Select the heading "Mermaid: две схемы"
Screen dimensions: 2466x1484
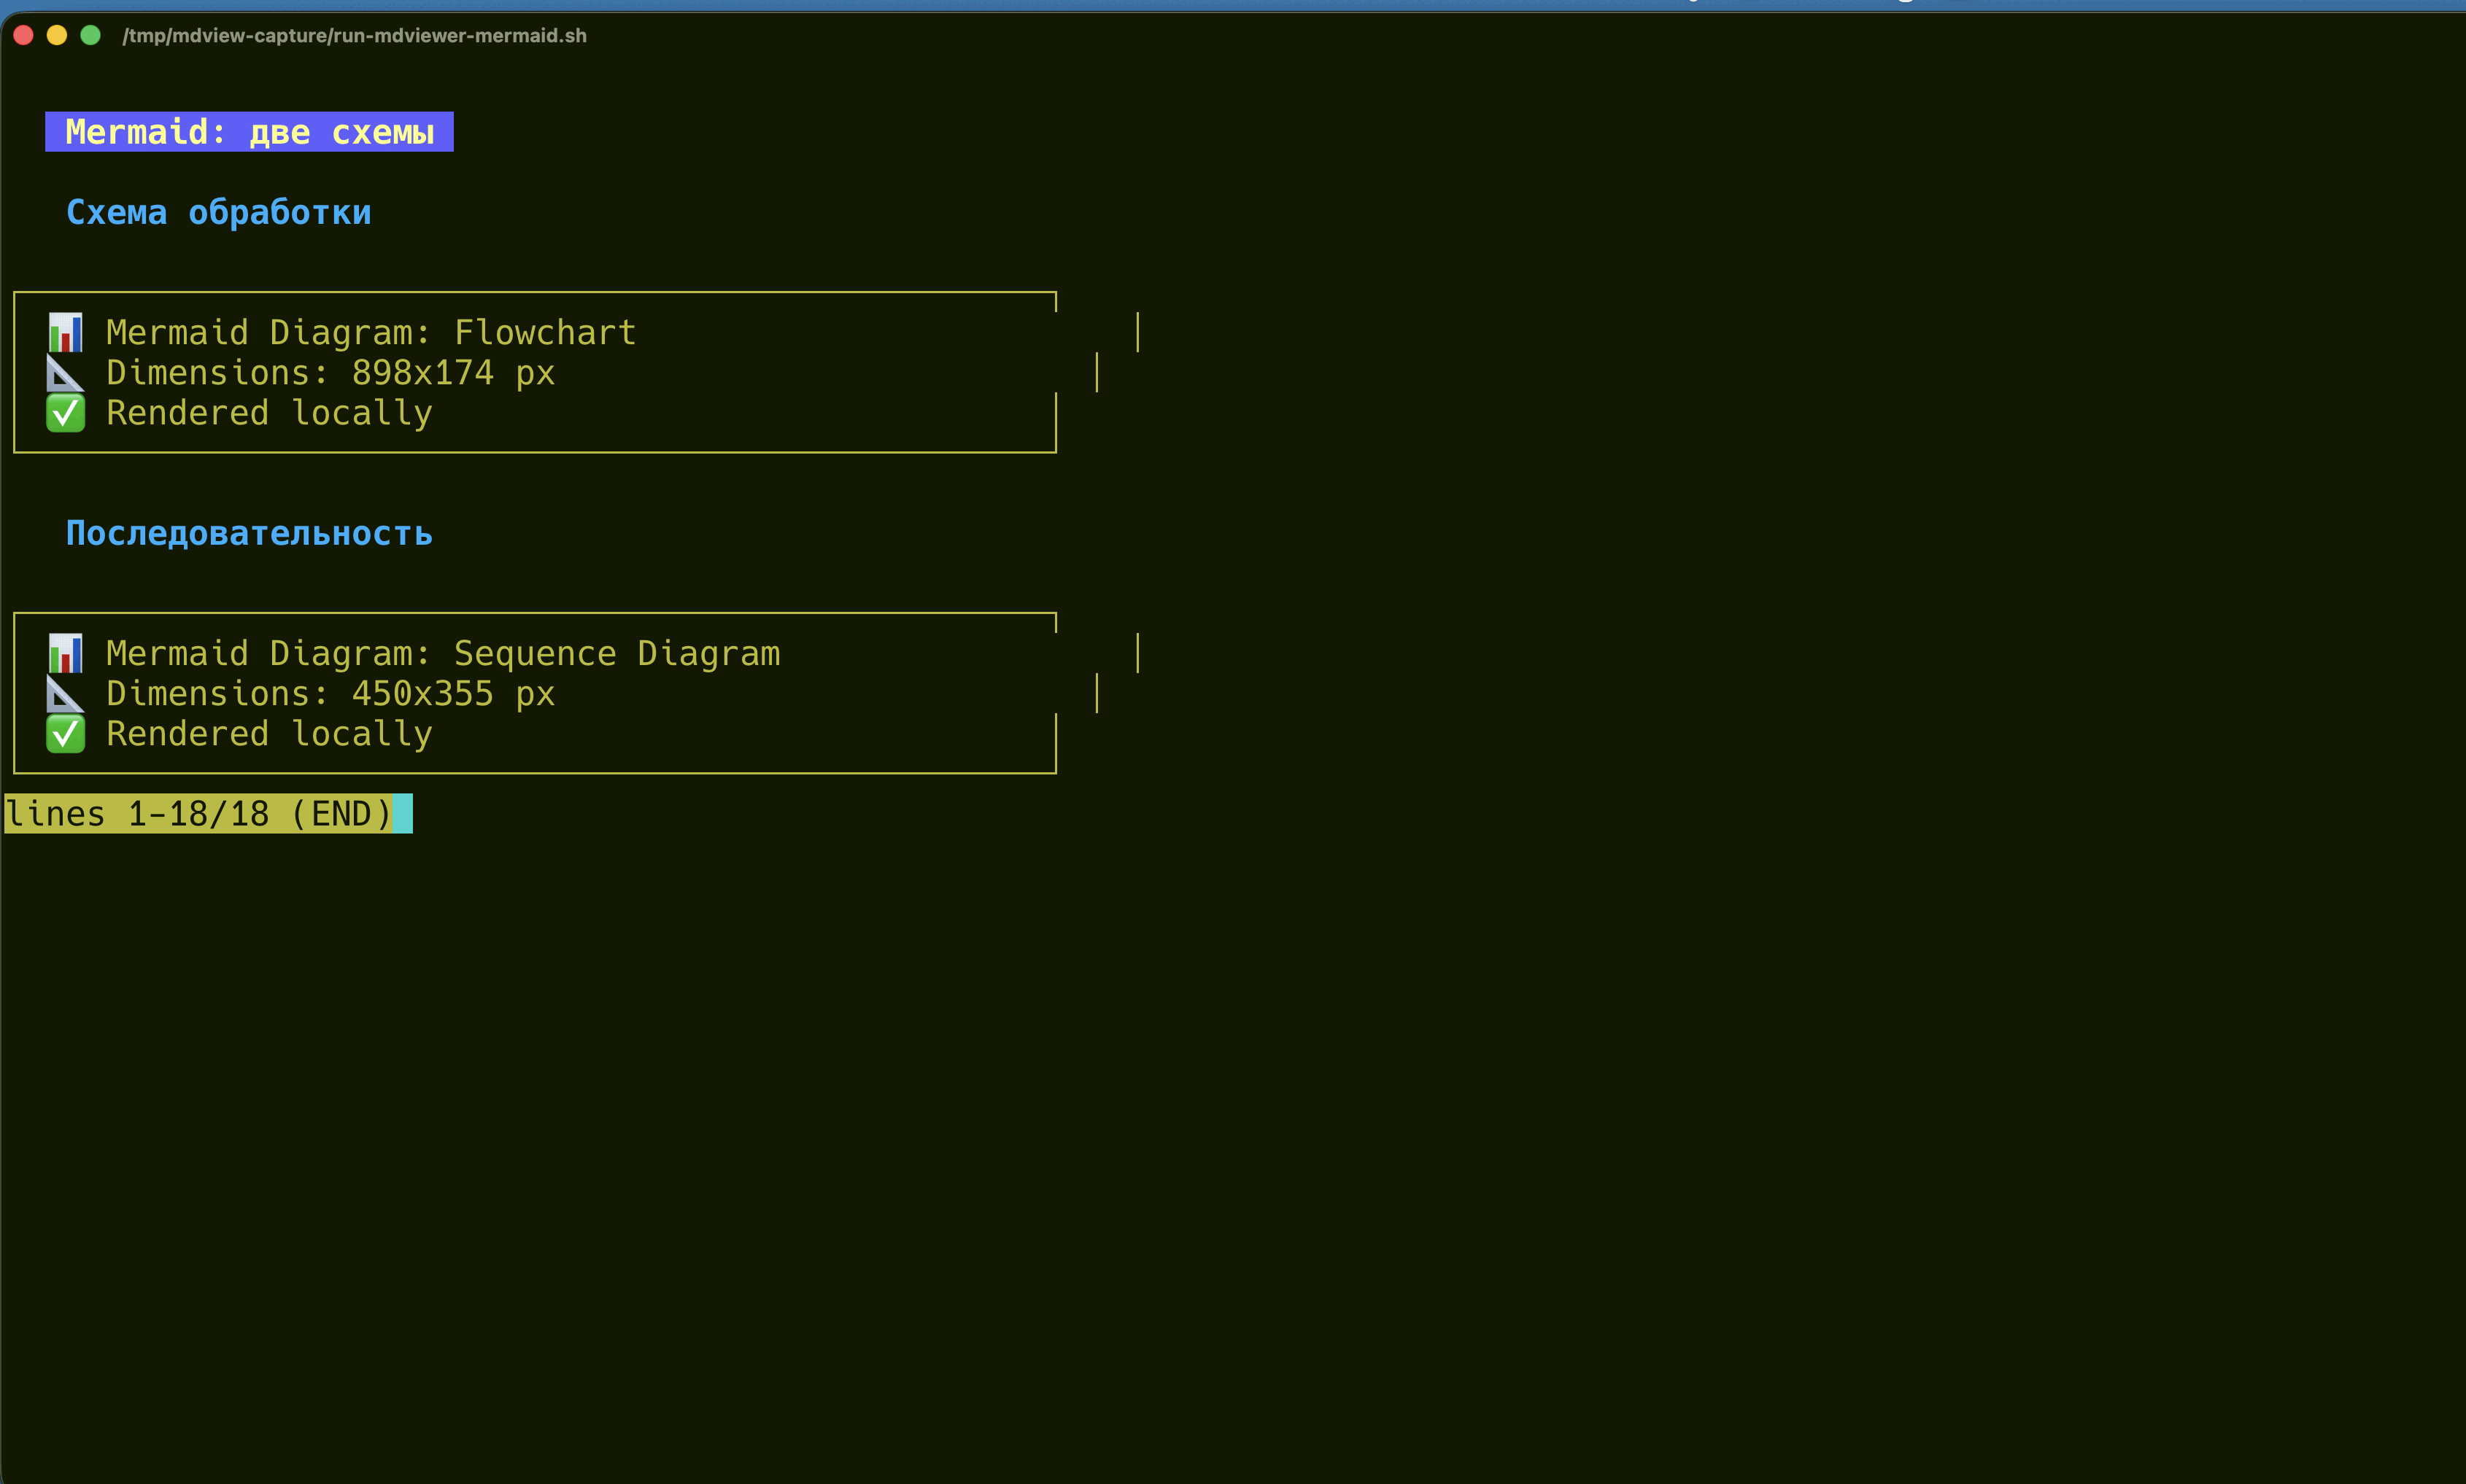pos(249,132)
